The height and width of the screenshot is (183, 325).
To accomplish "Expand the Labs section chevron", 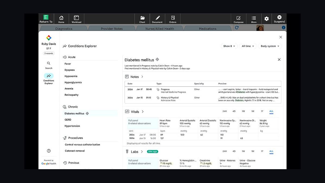I will pyautogui.click(x=142, y=152).
